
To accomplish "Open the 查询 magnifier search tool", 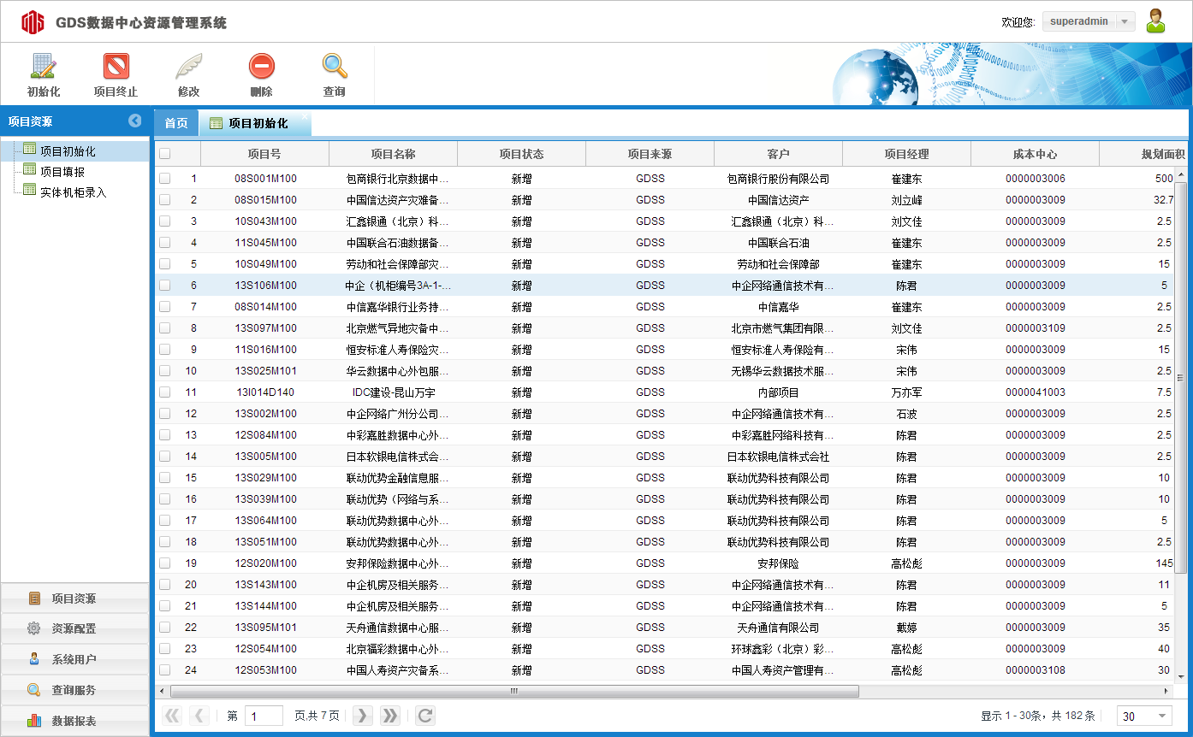I will point(334,67).
